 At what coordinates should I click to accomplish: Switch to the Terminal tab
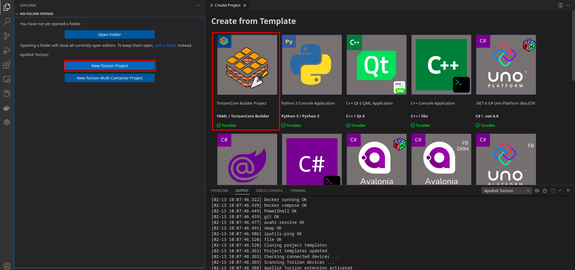click(298, 191)
